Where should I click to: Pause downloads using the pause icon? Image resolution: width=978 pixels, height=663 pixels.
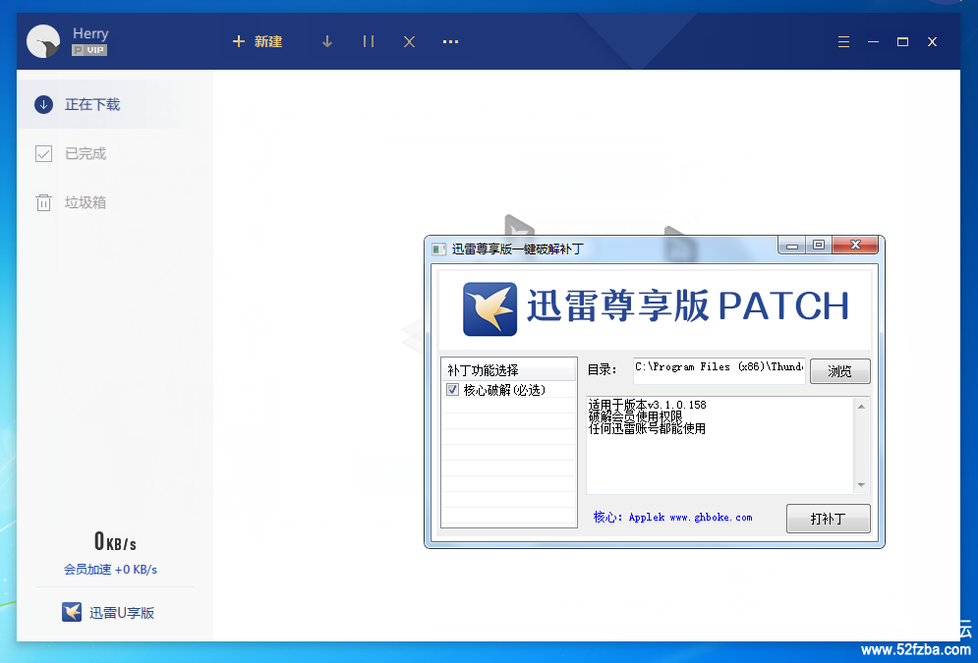point(369,42)
